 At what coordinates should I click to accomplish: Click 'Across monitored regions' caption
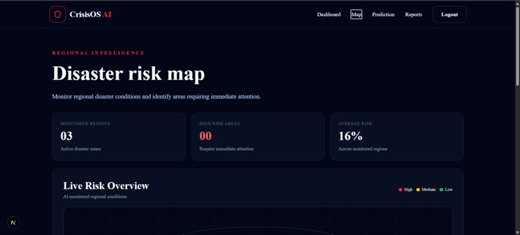(363, 149)
